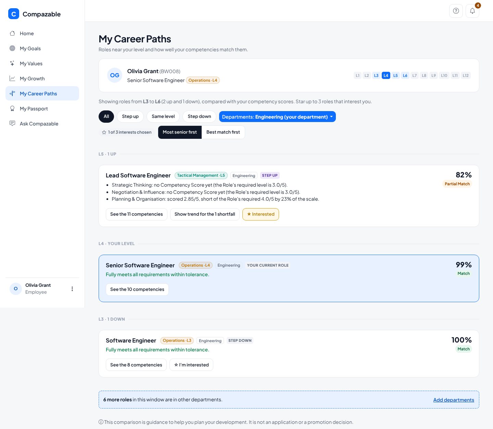The height and width of the screenshot is (429, 493).
Task: Click the Lead Software Engineer title
Action: tap(138, 175)
